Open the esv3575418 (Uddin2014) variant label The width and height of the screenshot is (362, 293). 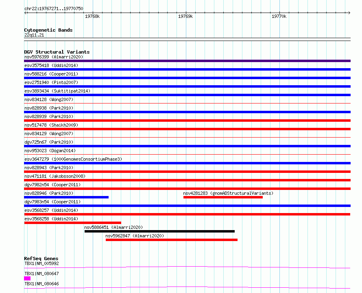pyautogui.click(x=51, y=65)
